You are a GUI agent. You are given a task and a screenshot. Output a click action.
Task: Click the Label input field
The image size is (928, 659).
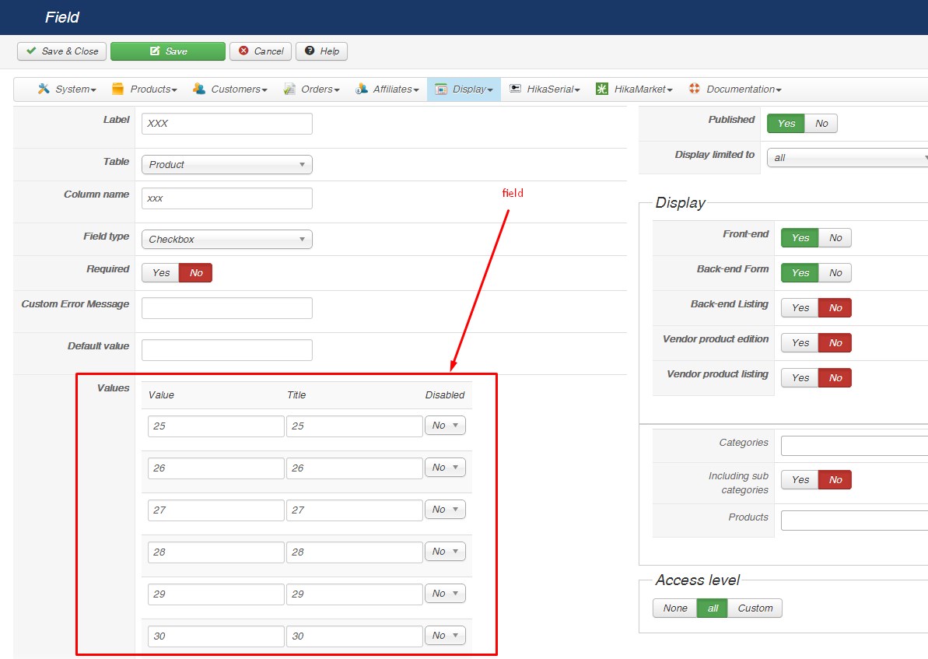click(x=226, y=123)
